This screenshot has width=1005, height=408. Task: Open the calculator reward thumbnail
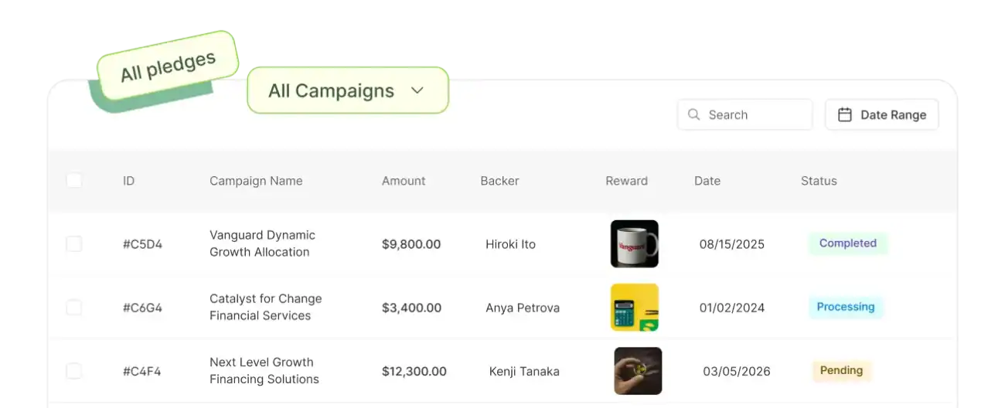pyautogui.click(x=634, y=308)
